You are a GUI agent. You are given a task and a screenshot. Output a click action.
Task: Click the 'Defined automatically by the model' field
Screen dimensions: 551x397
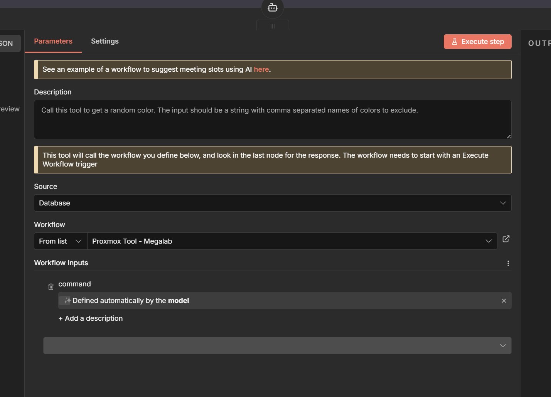pos(270,301)
